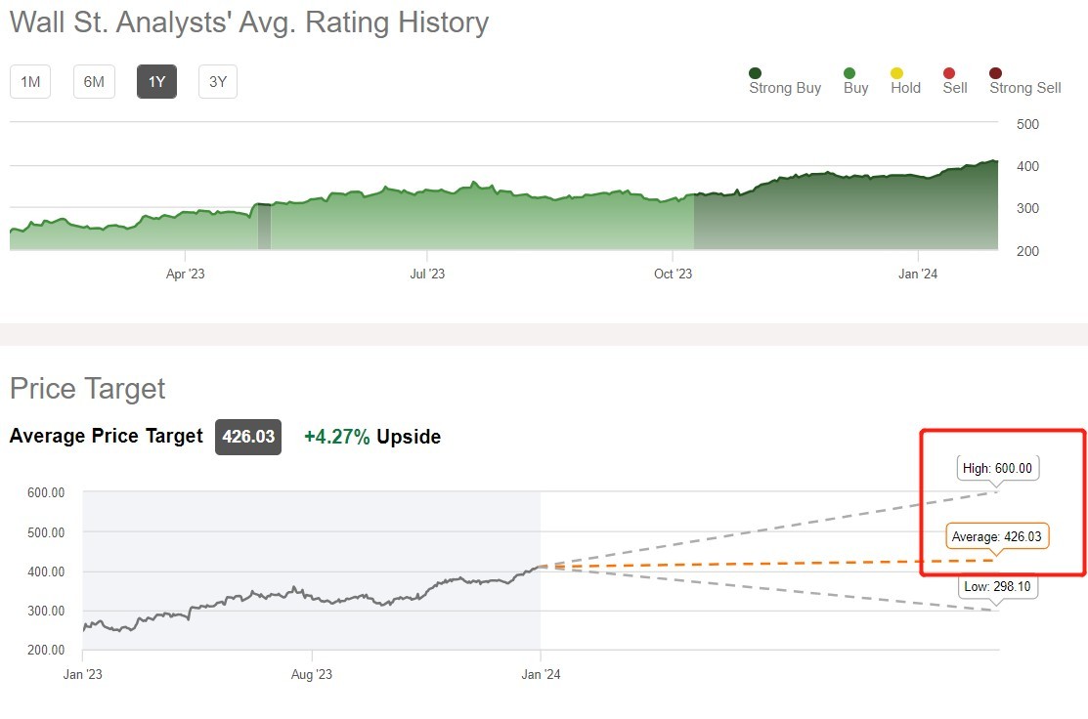Click the Jul '23 axis marker
1088x719 pixels.
click(x=427, y=274)
